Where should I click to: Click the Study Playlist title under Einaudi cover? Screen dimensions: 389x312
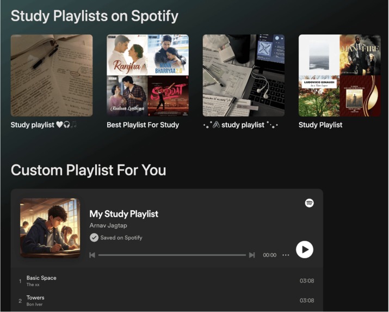(x=320, y=125)
